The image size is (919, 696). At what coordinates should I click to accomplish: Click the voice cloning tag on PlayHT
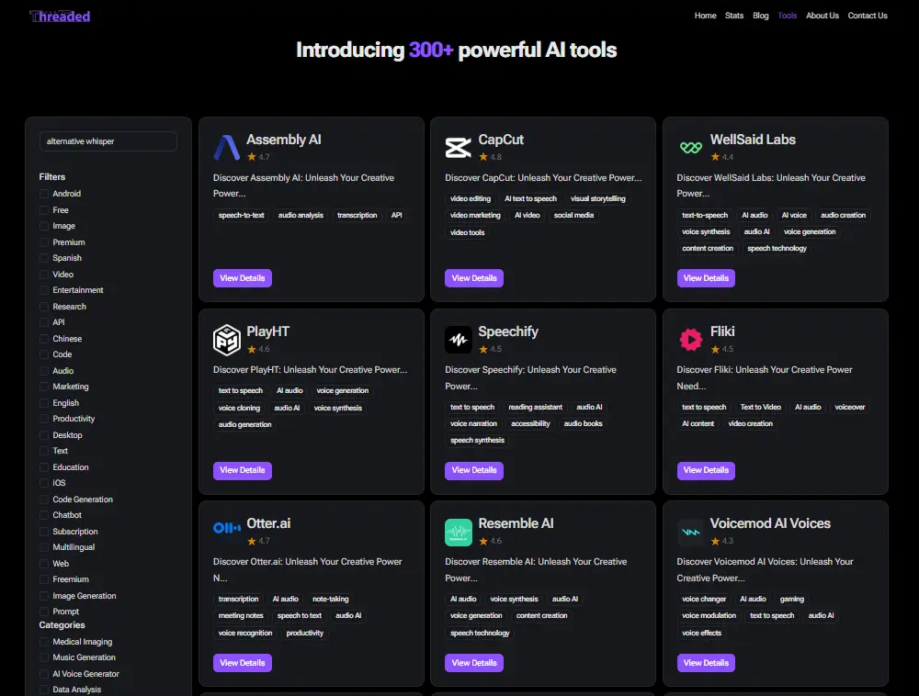pos(240,407)
